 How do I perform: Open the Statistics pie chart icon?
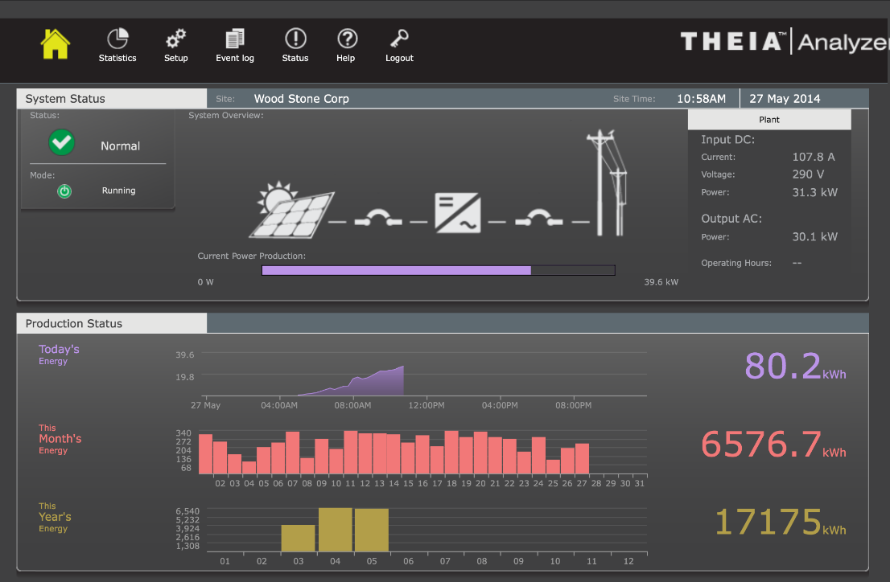click(x=117, y=39)
